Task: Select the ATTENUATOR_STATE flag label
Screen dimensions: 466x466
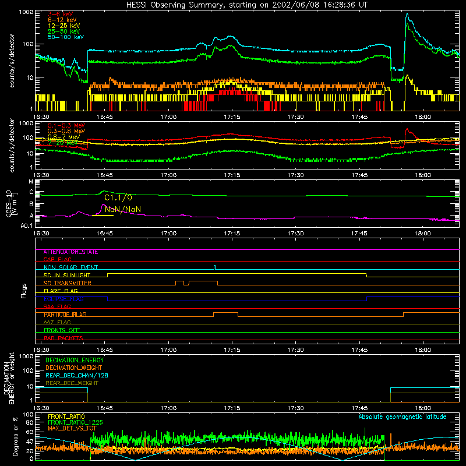Action: [70, 252]
